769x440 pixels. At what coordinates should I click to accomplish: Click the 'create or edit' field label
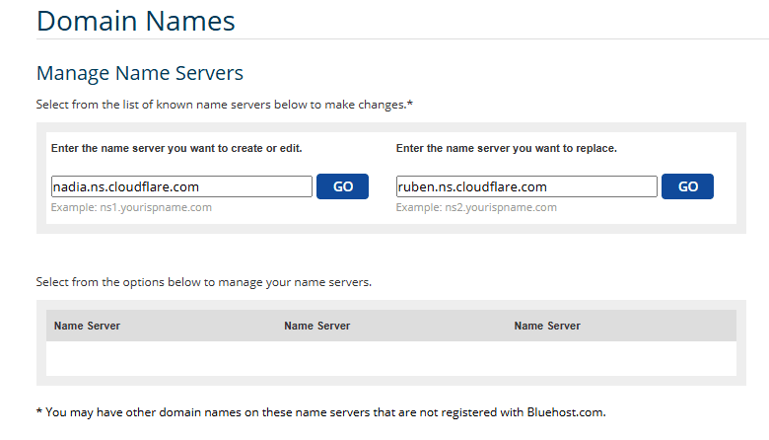click(x=176, y=148)
